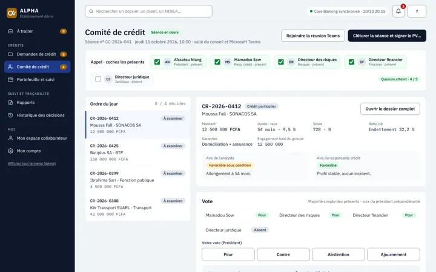Click the green Core Banking sync dot
The height and width of the screenshot is (272, 436).
pos(311,11)
